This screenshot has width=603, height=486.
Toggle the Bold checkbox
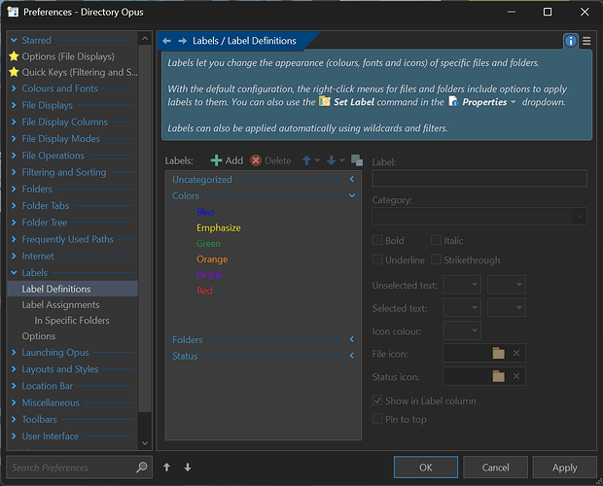(377, 240)
